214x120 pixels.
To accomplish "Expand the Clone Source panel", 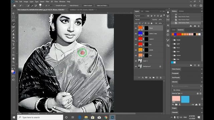I will (x=176, y=69).
